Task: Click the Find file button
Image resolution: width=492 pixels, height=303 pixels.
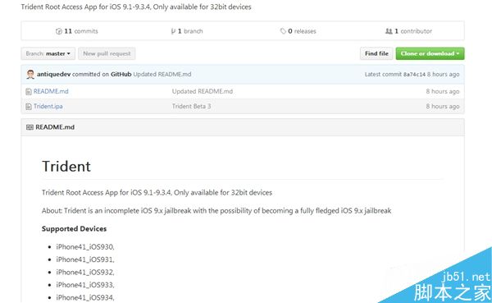Action: pyautogui.click(x=376, y=53)
